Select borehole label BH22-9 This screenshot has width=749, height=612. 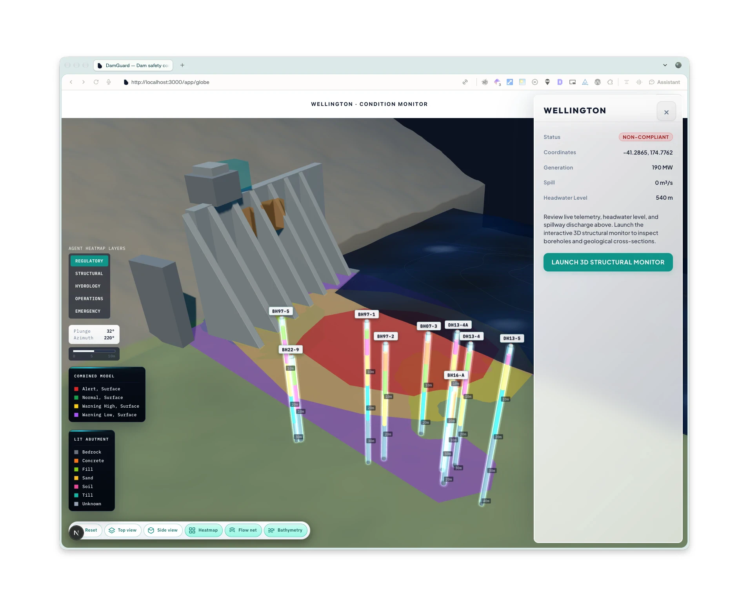[x=290, y=350]
